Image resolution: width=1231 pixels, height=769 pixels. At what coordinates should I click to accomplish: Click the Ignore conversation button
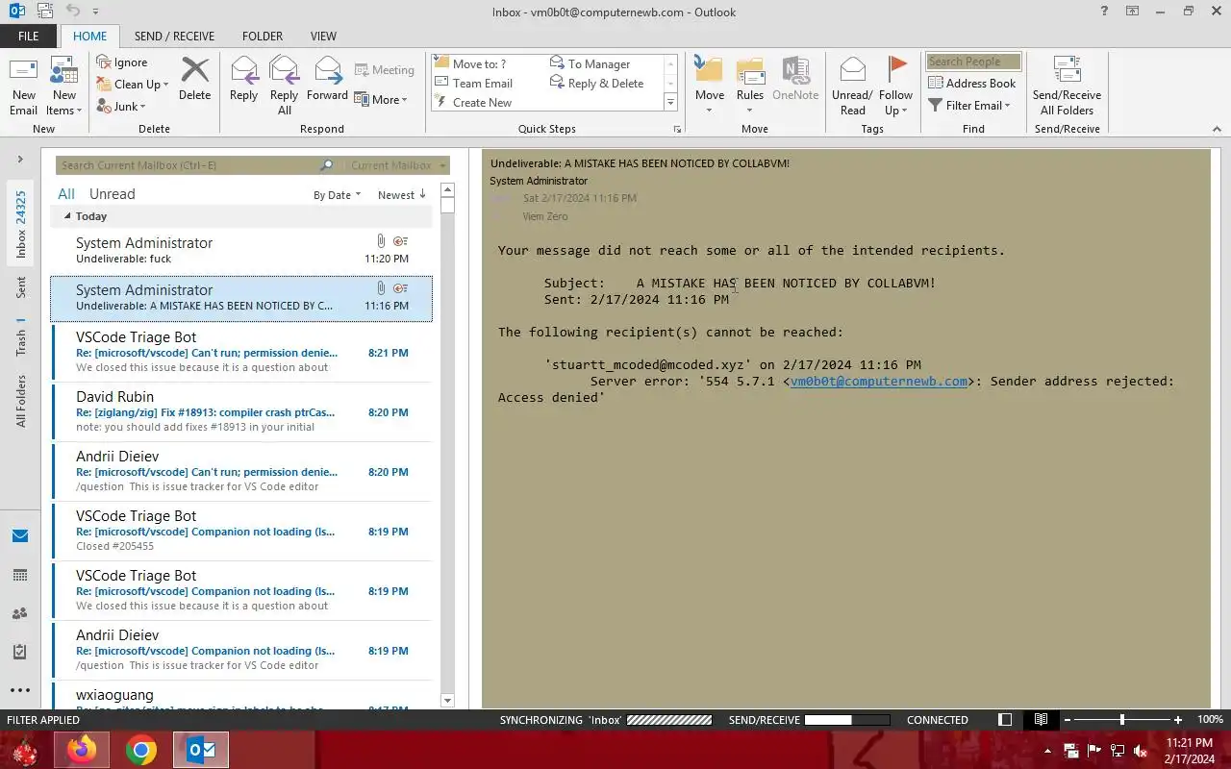[x=122, y=62]
